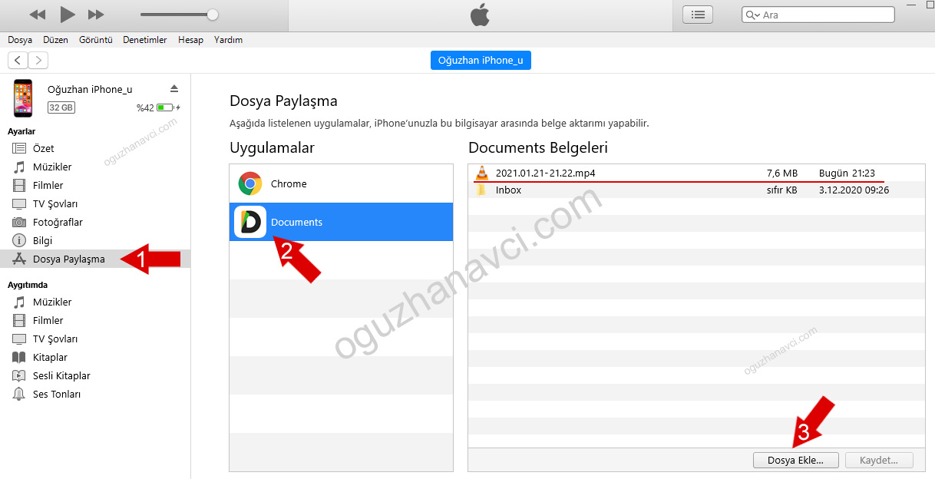935x479 pixels.
Task: Click the volume slider knob
Action: [213, 15]
